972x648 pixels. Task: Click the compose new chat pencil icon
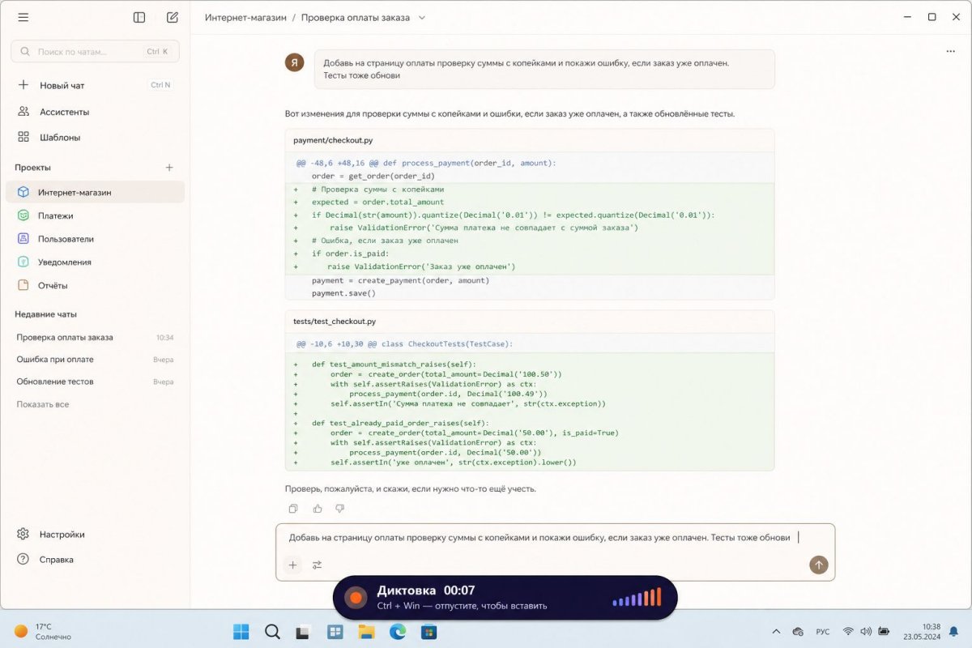tap(172, 17)
